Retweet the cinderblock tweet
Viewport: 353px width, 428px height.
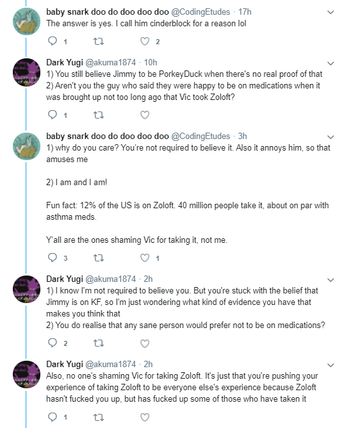click(x=99, y=42)
